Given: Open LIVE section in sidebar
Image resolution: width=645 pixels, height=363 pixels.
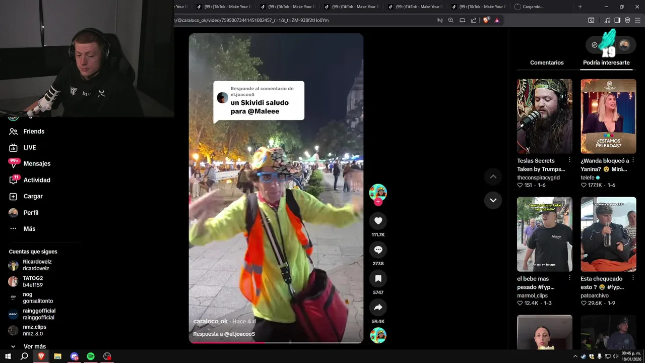Looking at the screenshot, I should (x=23, y=147).
